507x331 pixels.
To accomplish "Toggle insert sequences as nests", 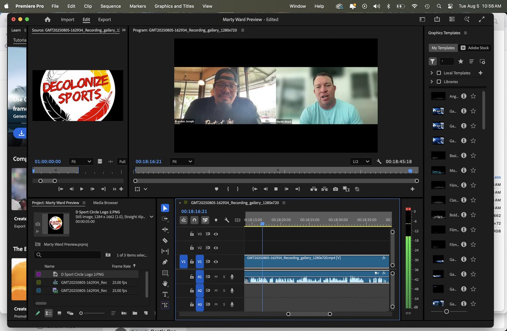I will 184,220.
